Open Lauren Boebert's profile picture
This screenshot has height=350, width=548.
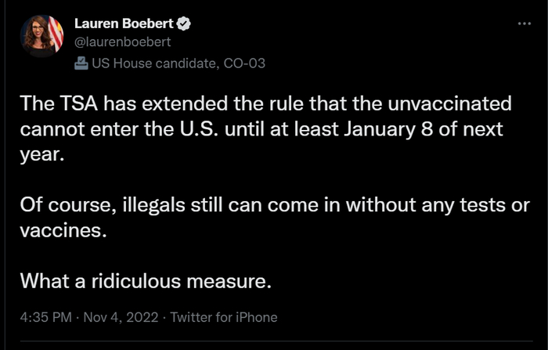[42, 36]
